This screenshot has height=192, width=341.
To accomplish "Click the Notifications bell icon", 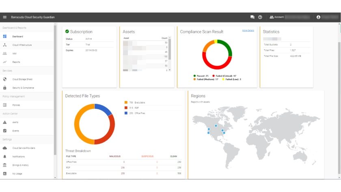I will tap(5, 157).
